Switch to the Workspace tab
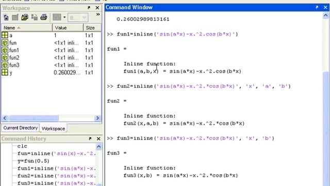 [53, 129]
